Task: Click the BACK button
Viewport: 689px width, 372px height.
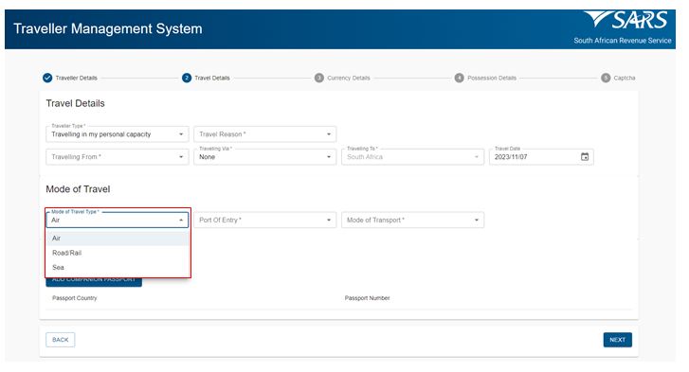Action: pyautogui.click(x=61, y=340)
